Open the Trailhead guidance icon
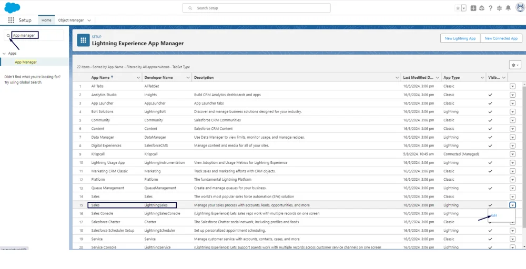 click(x=482, y=8)
